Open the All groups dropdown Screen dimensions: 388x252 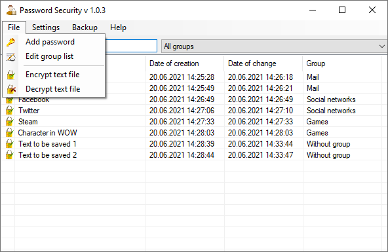(x=274, y=46)
